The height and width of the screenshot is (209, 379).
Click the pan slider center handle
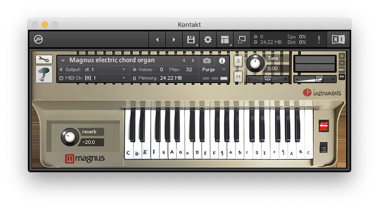point(267,79)
